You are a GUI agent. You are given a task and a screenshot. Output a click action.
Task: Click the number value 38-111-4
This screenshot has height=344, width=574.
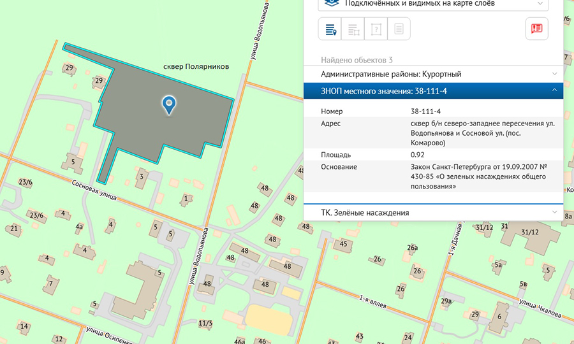tap(425, 111)
